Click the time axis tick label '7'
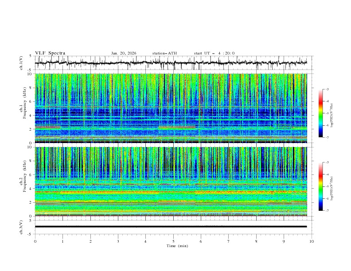The width and height of the screenshot is (351, 271). tap(229, 241)
